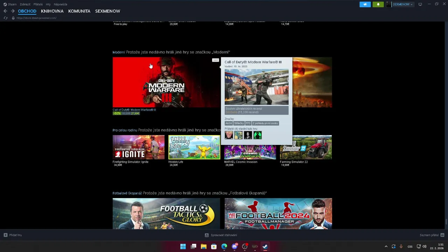Click the Steam taskbar icon
Screen dimensions: 448x252
tap(265, 246)
